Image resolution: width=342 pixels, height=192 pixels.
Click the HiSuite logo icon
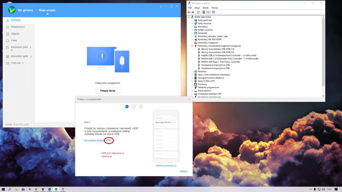click(x=12, y=10)
